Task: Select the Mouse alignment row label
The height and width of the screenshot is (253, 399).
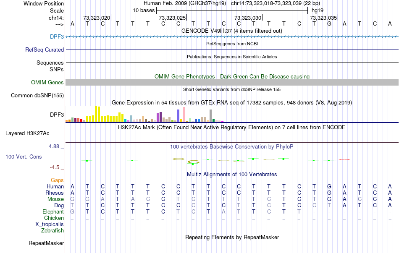Action: click(x=55, y=199)
